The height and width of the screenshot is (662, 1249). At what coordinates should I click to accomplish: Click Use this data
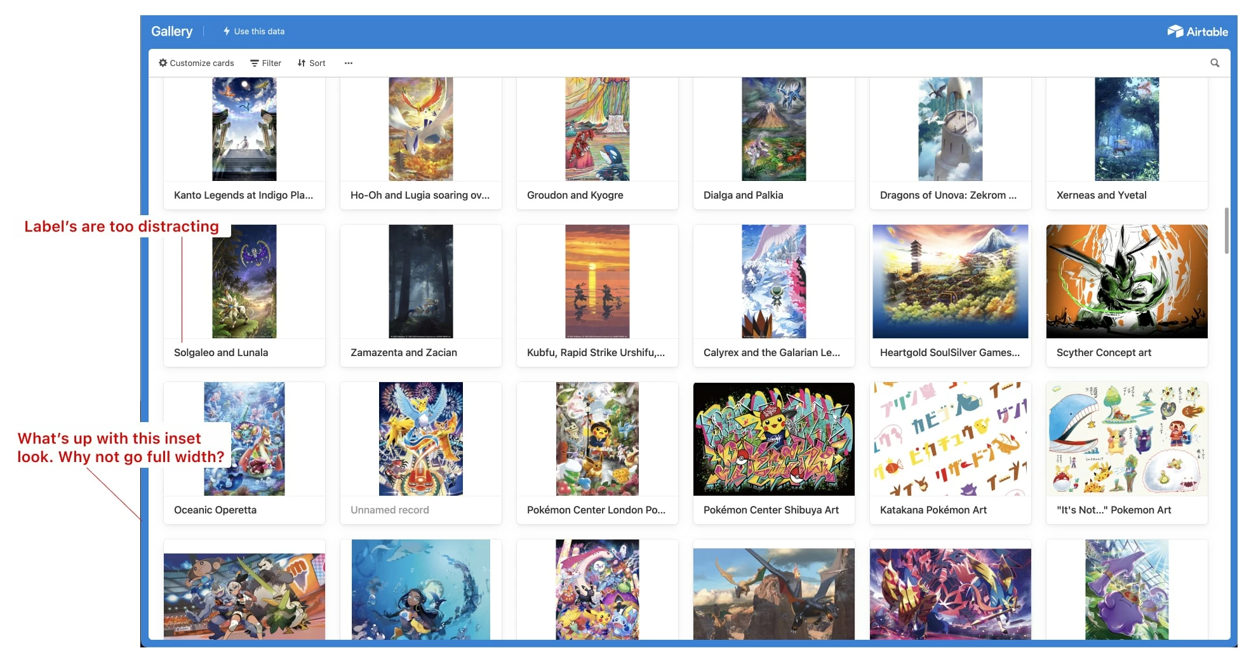point(253,31)
